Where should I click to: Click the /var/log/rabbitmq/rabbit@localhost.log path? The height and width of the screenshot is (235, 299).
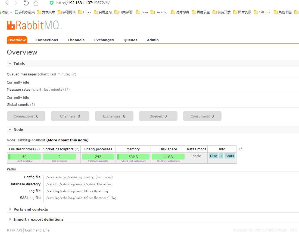77,191
